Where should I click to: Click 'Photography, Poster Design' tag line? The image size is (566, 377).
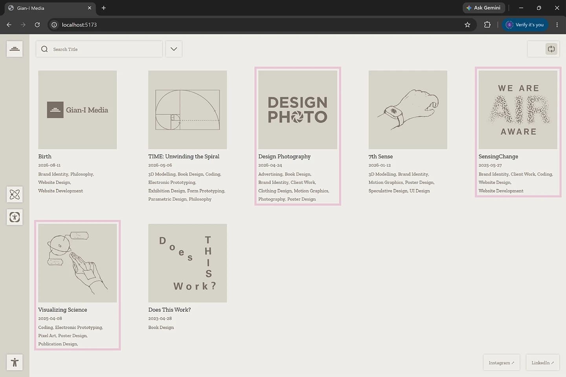click(x=287, y=199)
